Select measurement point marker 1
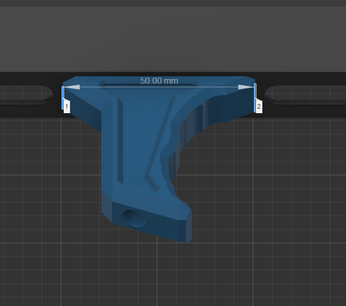 click(x=67, y=106)
